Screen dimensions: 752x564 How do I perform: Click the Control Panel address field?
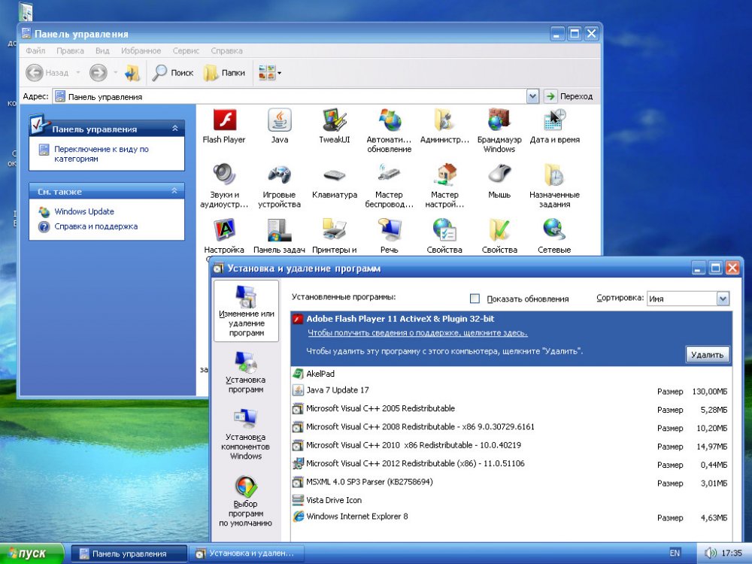point(290,96)
